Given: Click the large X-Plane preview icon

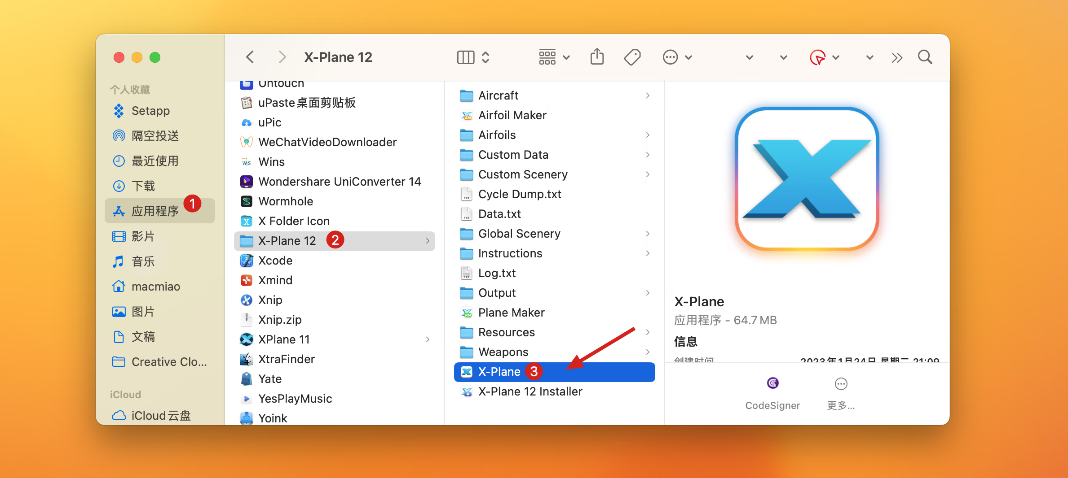Looking at the screenshot, I should click(807, 179).
